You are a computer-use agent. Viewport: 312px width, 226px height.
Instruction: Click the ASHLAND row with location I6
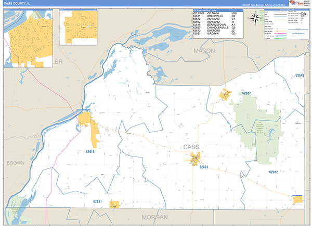215,22
